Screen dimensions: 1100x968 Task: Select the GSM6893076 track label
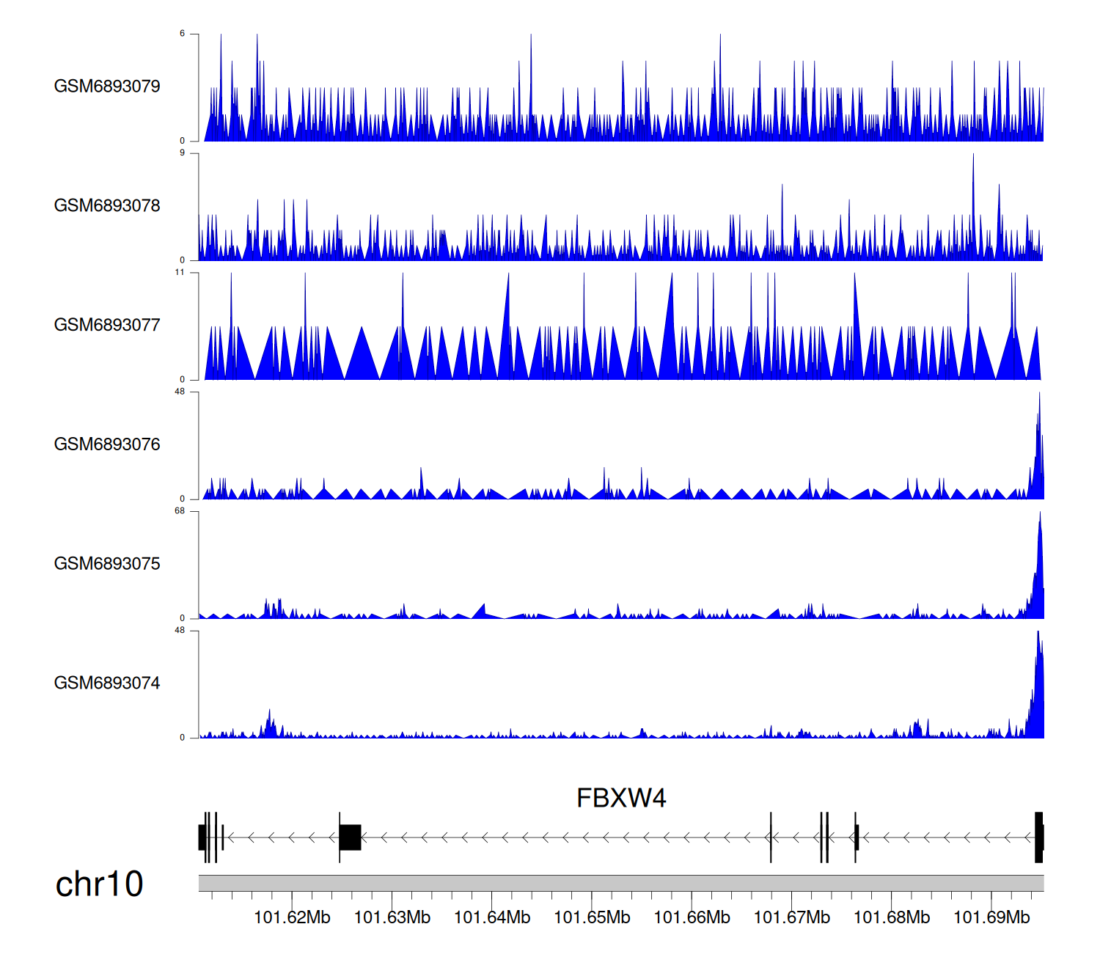point(107,445)
